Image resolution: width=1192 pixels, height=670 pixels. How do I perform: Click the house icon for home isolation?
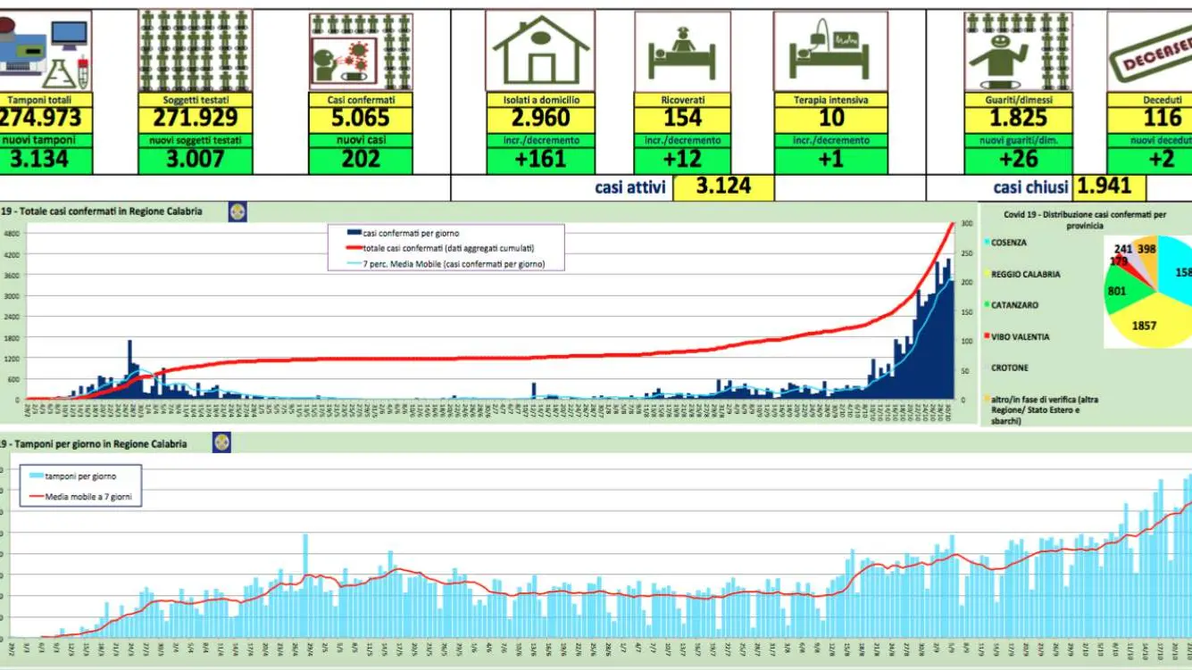[540, 51]
